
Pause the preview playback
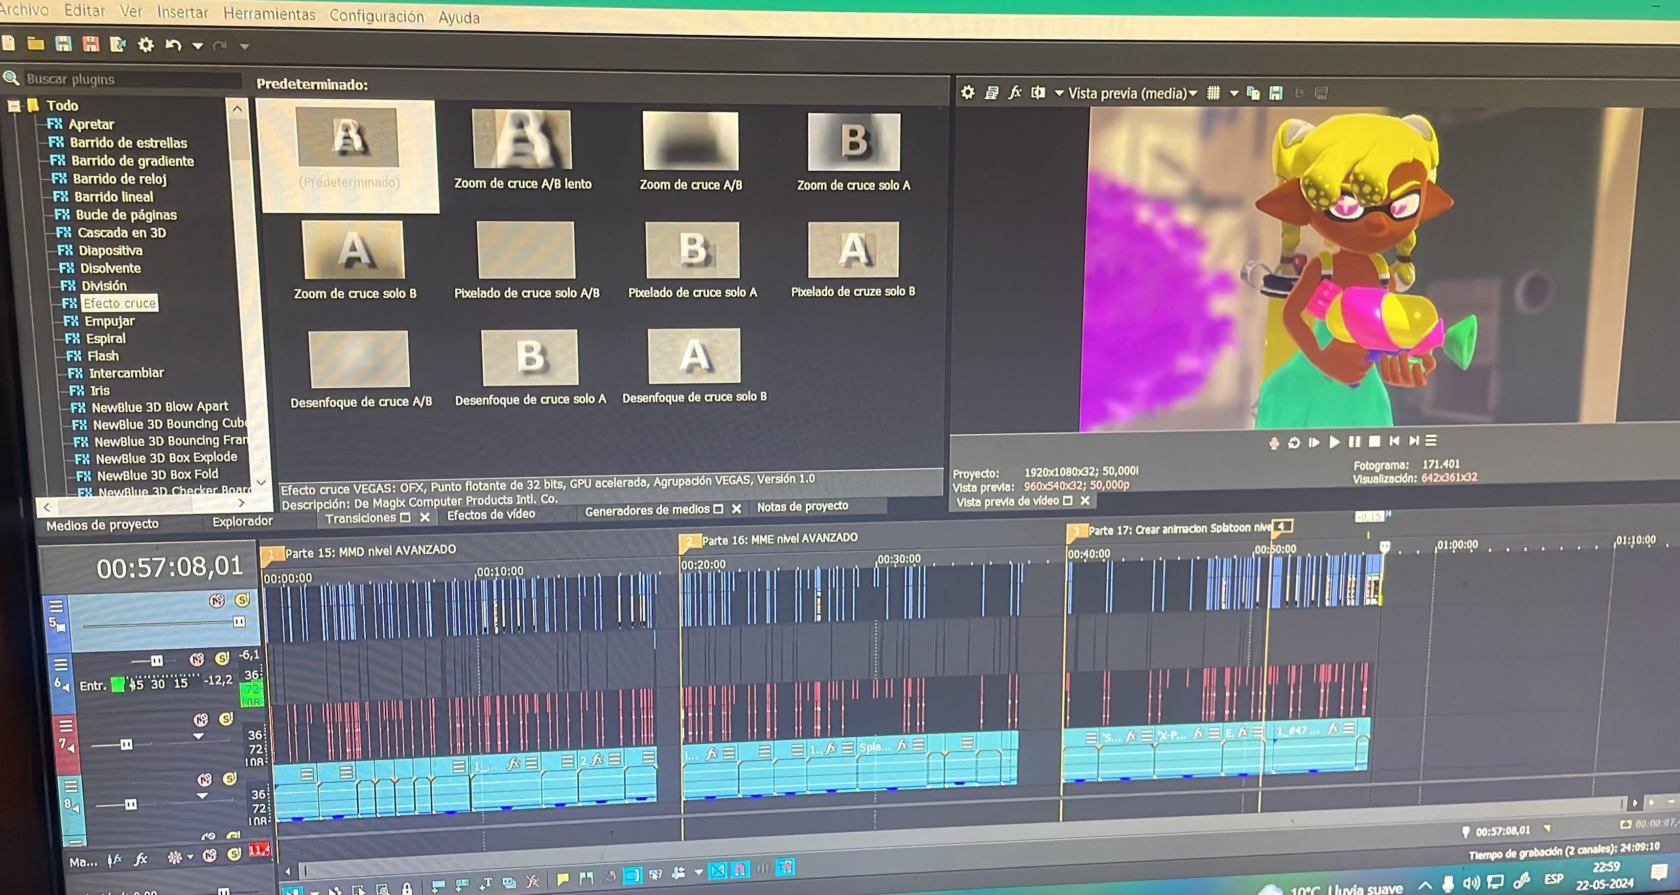pos(1354,442)
